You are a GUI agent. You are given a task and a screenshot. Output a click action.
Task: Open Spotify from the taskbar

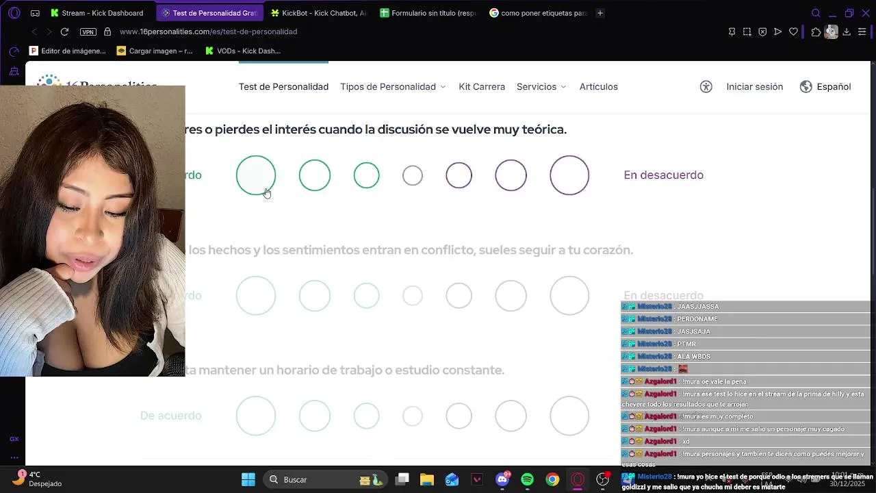point(527,479)
